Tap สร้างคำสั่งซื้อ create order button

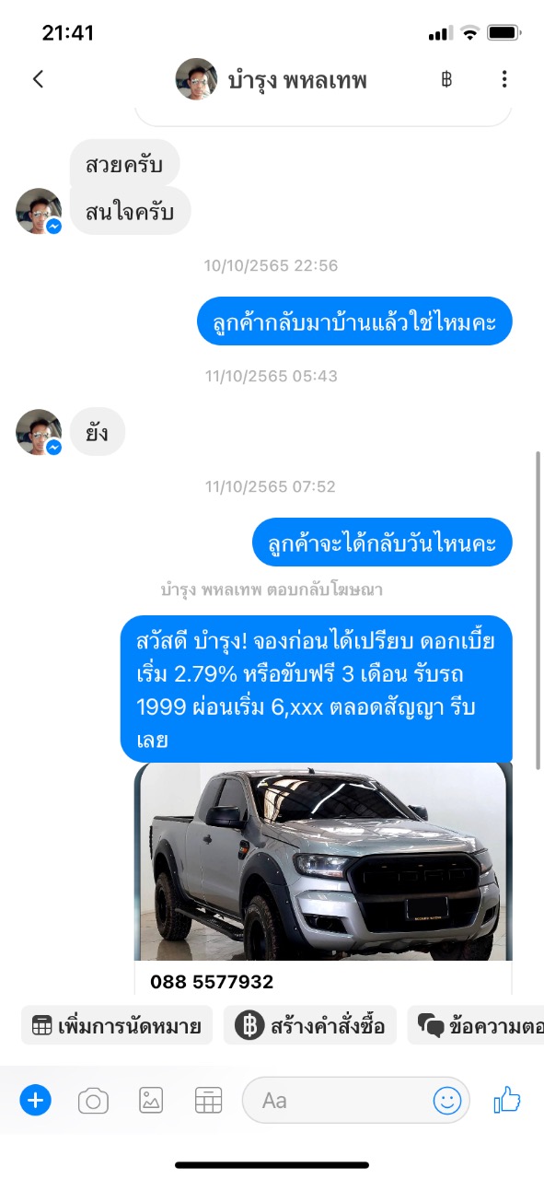309,1025
